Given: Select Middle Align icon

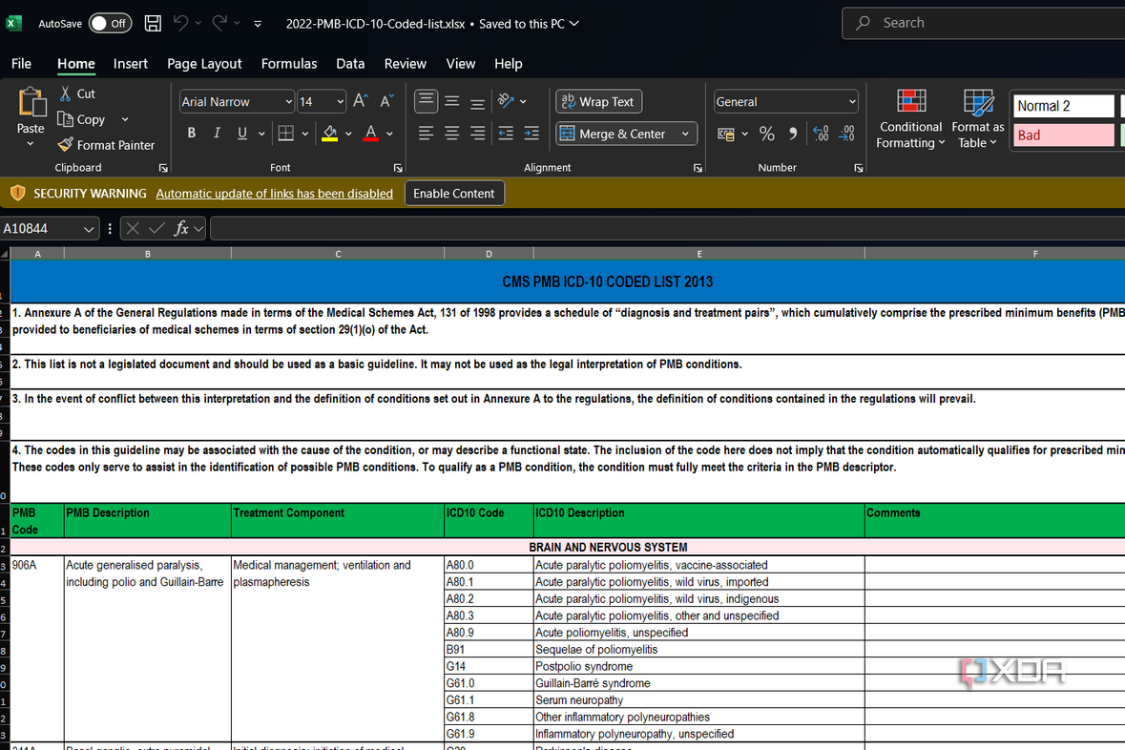Looking at the screenshot, I should [x=452, y=101].
